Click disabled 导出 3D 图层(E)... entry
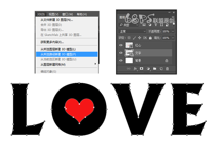 [x=67, y=30]
